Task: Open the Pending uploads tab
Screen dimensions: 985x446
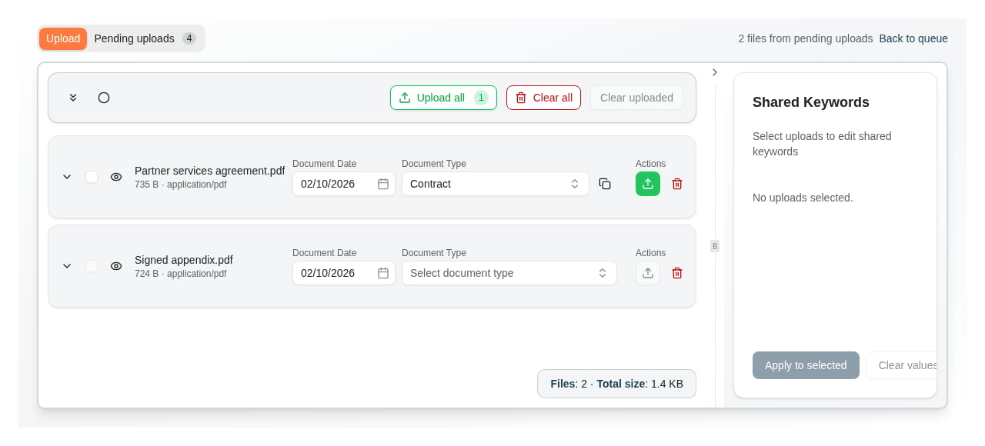Action: click(145, 38)
